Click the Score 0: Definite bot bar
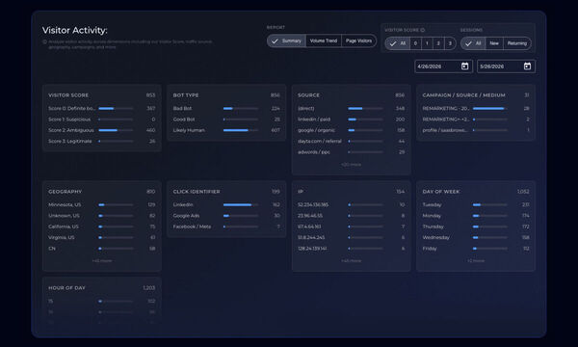Viewport: 578px width, 347px height. 116,108
